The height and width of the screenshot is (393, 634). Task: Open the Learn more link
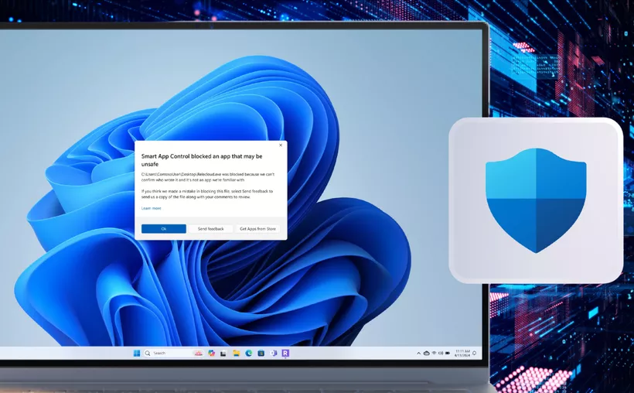point(152,208)
